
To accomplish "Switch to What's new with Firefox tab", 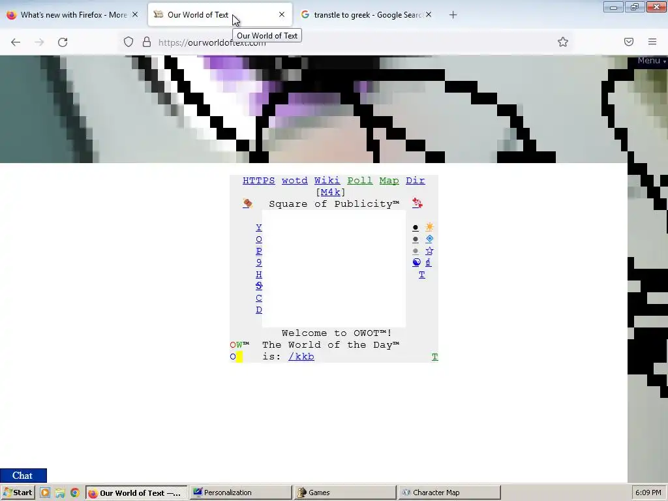I will [72, 15].
